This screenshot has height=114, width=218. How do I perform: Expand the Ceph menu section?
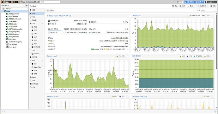[42, 77]
